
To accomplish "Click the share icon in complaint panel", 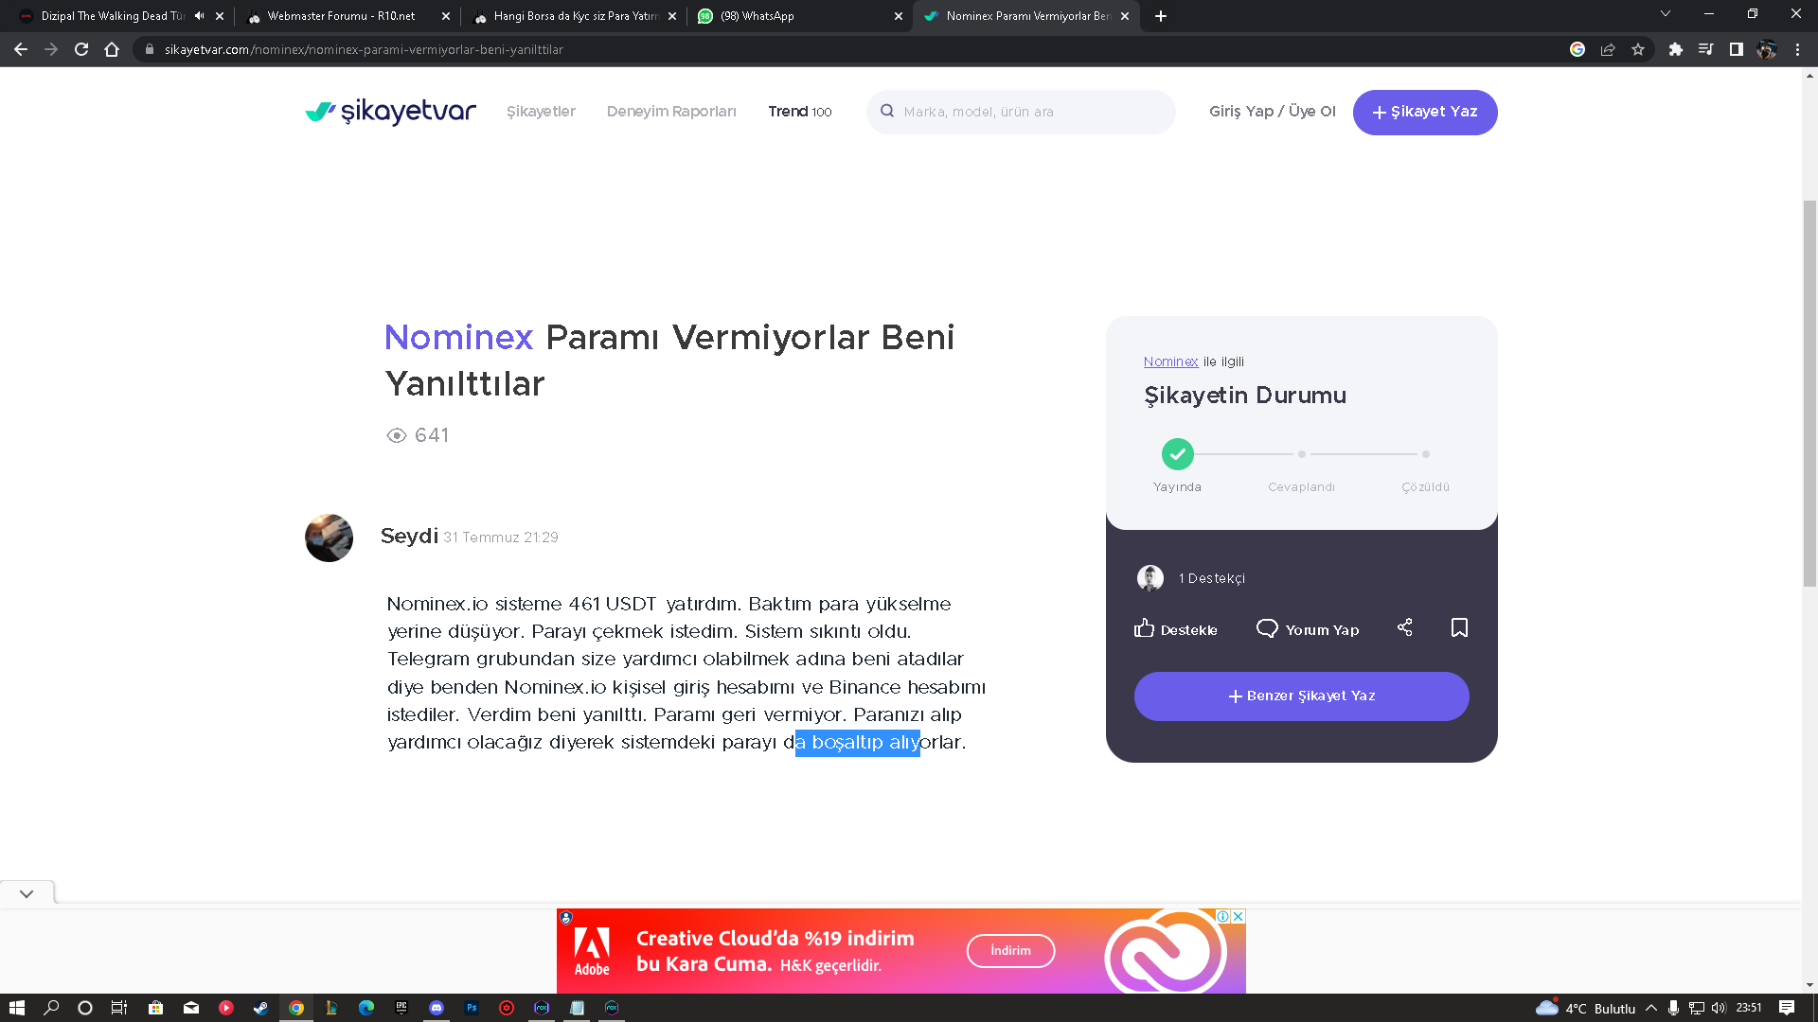I will click(1405, 627).
